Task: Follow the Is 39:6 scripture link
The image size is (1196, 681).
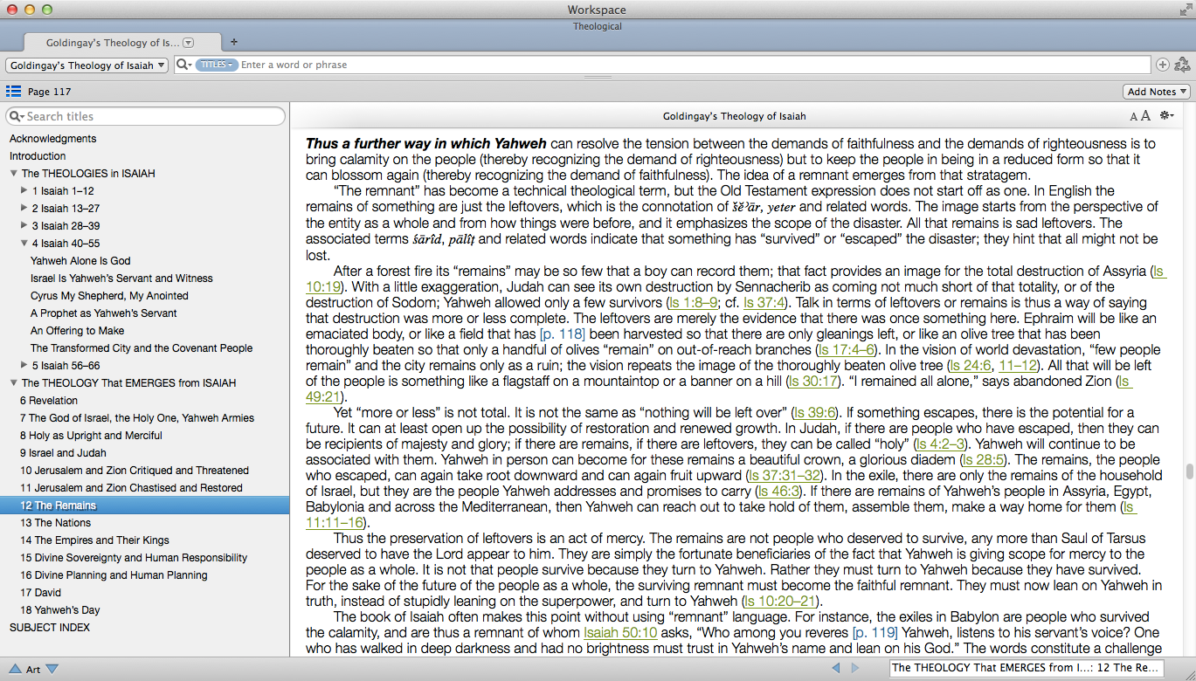Action: [x=814, y=413]
